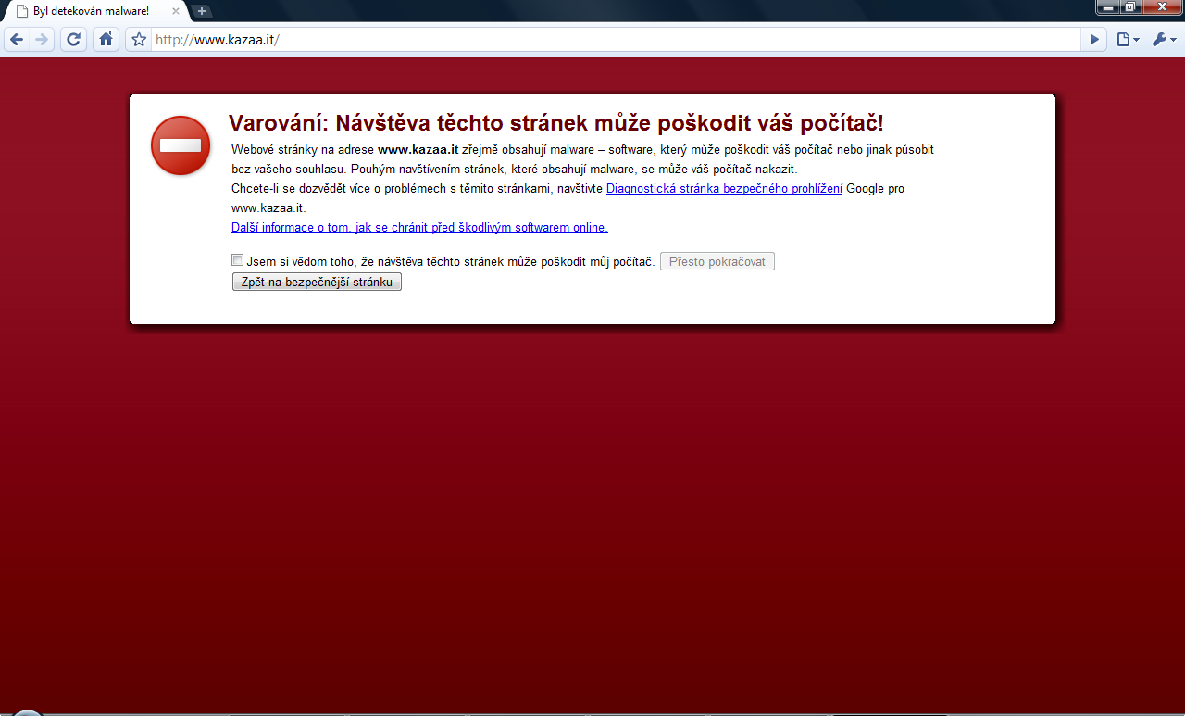Click the Go arrow beside the address bar
Viewport: 1185px width, 716px height.
(x=1094, y=40)
